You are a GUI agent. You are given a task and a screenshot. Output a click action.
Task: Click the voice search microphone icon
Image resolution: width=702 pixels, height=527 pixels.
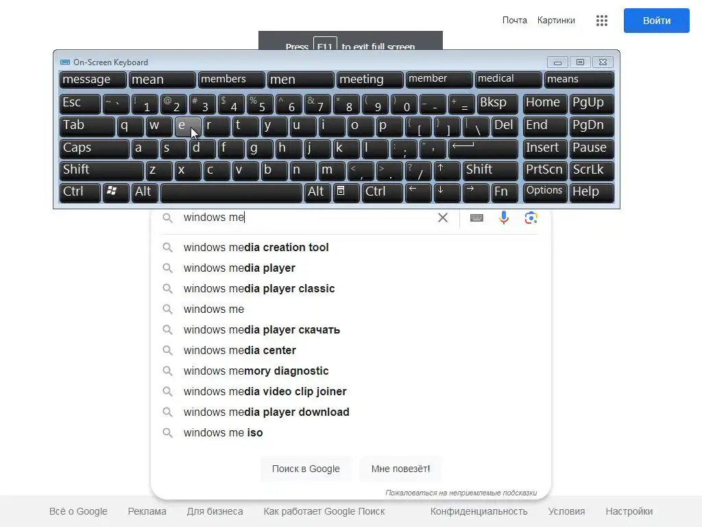click(x=504, y=218)
